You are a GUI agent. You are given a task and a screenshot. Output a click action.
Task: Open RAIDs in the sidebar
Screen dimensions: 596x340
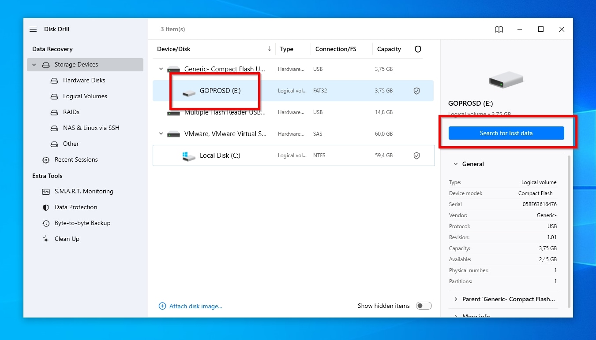(x=71, y=112)
